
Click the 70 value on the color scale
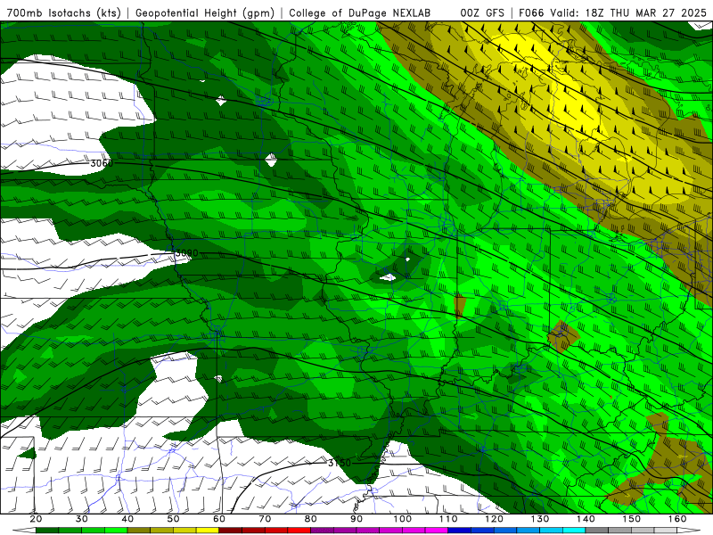[x=265, y=519]
